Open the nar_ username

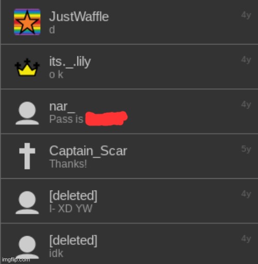62,107
